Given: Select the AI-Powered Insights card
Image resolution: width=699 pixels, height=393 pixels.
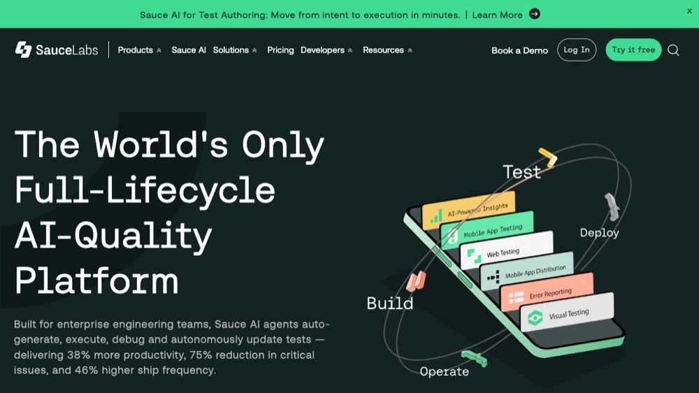Looking at the screenshot, I should 468,209.
